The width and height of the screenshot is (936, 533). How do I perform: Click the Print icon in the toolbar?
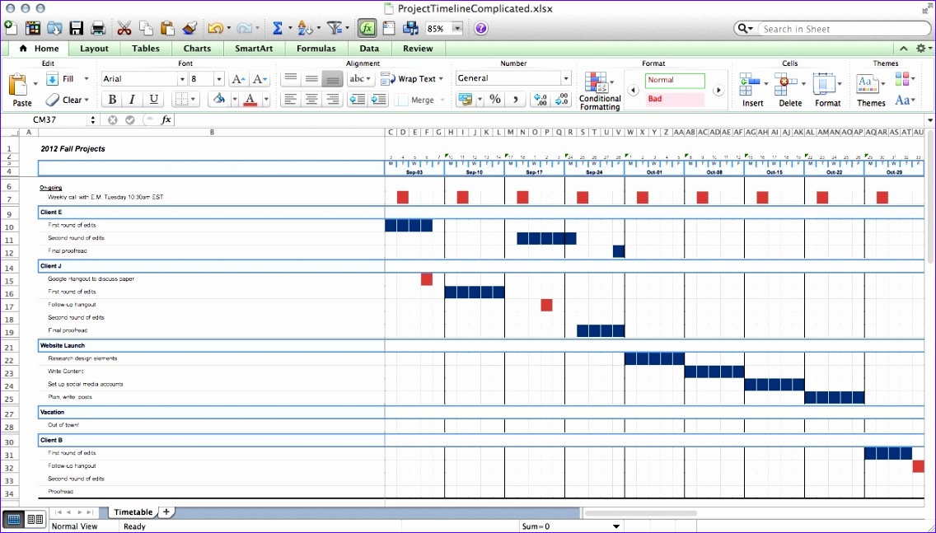click(98, 27)
